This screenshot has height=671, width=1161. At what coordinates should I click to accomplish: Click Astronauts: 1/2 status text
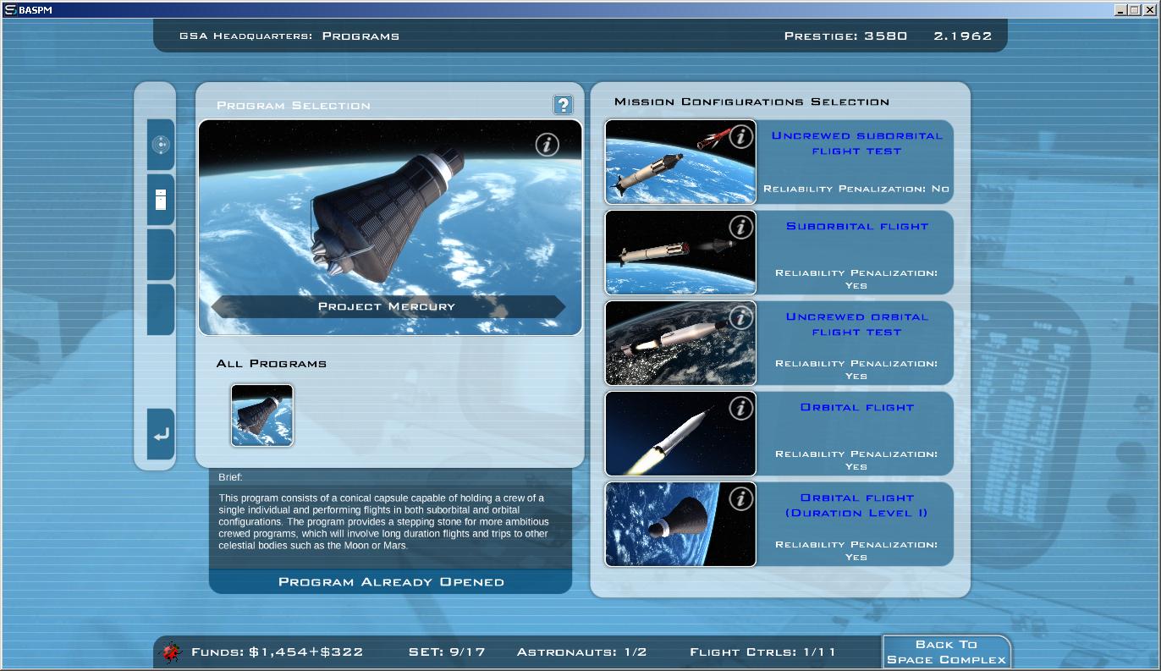(582, 652)
